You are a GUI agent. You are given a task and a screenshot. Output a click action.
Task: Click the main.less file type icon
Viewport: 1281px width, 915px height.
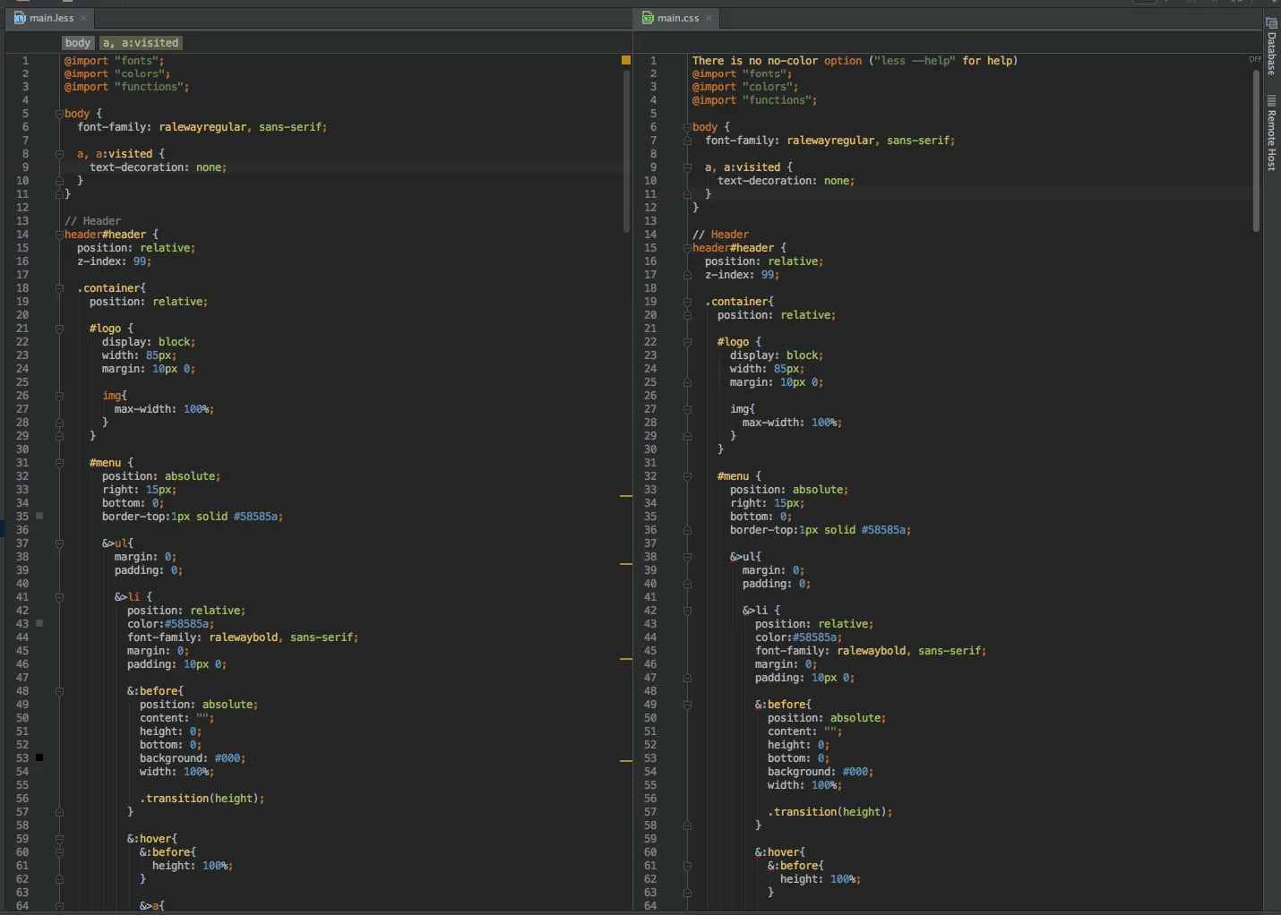coord(20,18)
